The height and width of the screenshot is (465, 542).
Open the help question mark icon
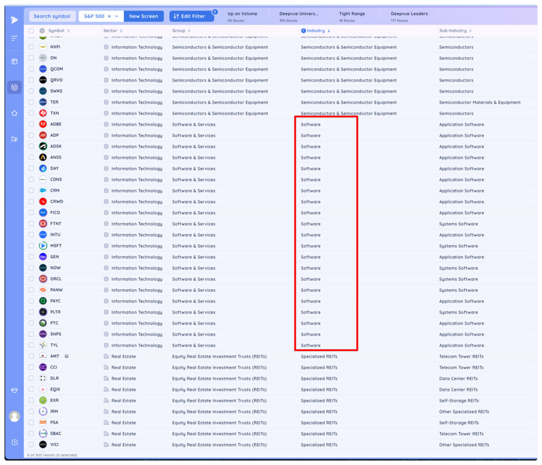14,443
